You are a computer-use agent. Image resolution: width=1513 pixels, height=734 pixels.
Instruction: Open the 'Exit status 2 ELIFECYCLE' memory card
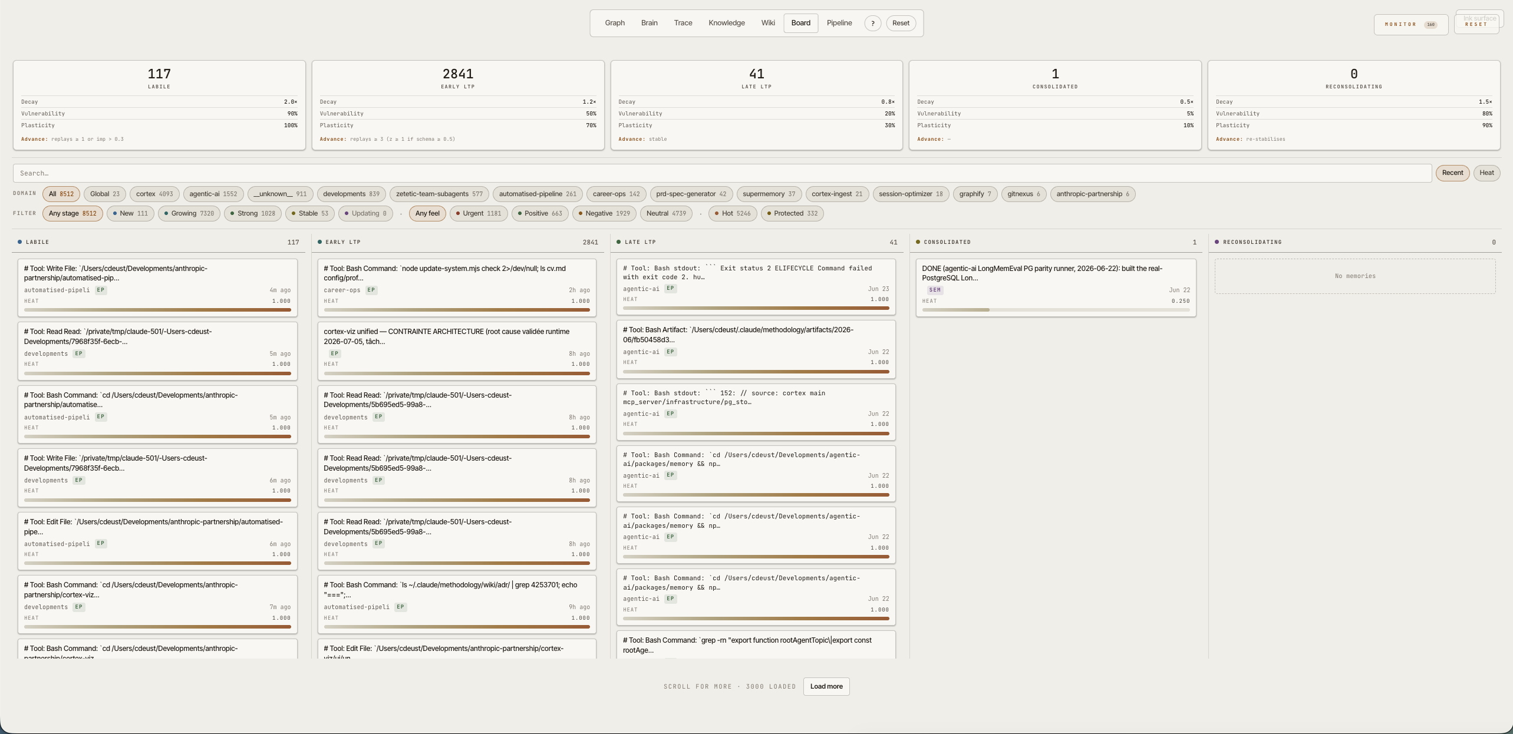756,287
